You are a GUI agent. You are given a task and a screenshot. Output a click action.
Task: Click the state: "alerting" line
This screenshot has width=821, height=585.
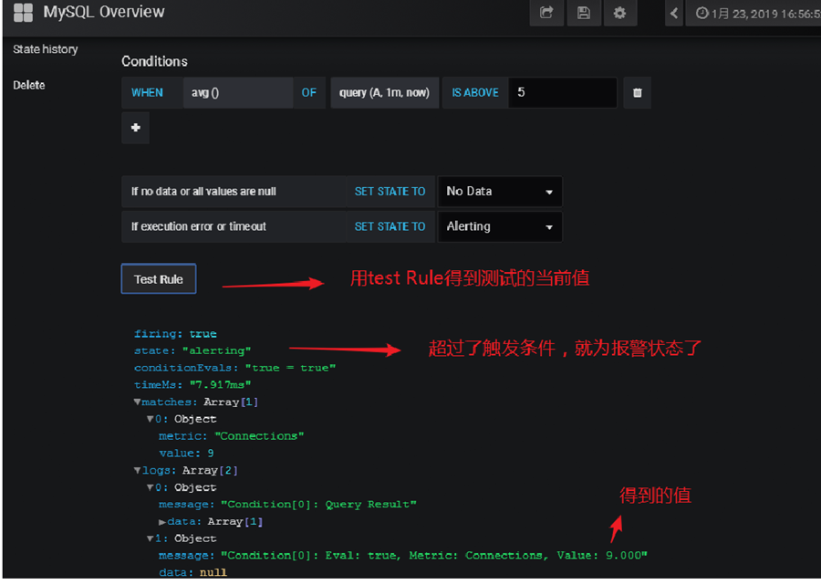pyautogui.click(x=192, y=350)
